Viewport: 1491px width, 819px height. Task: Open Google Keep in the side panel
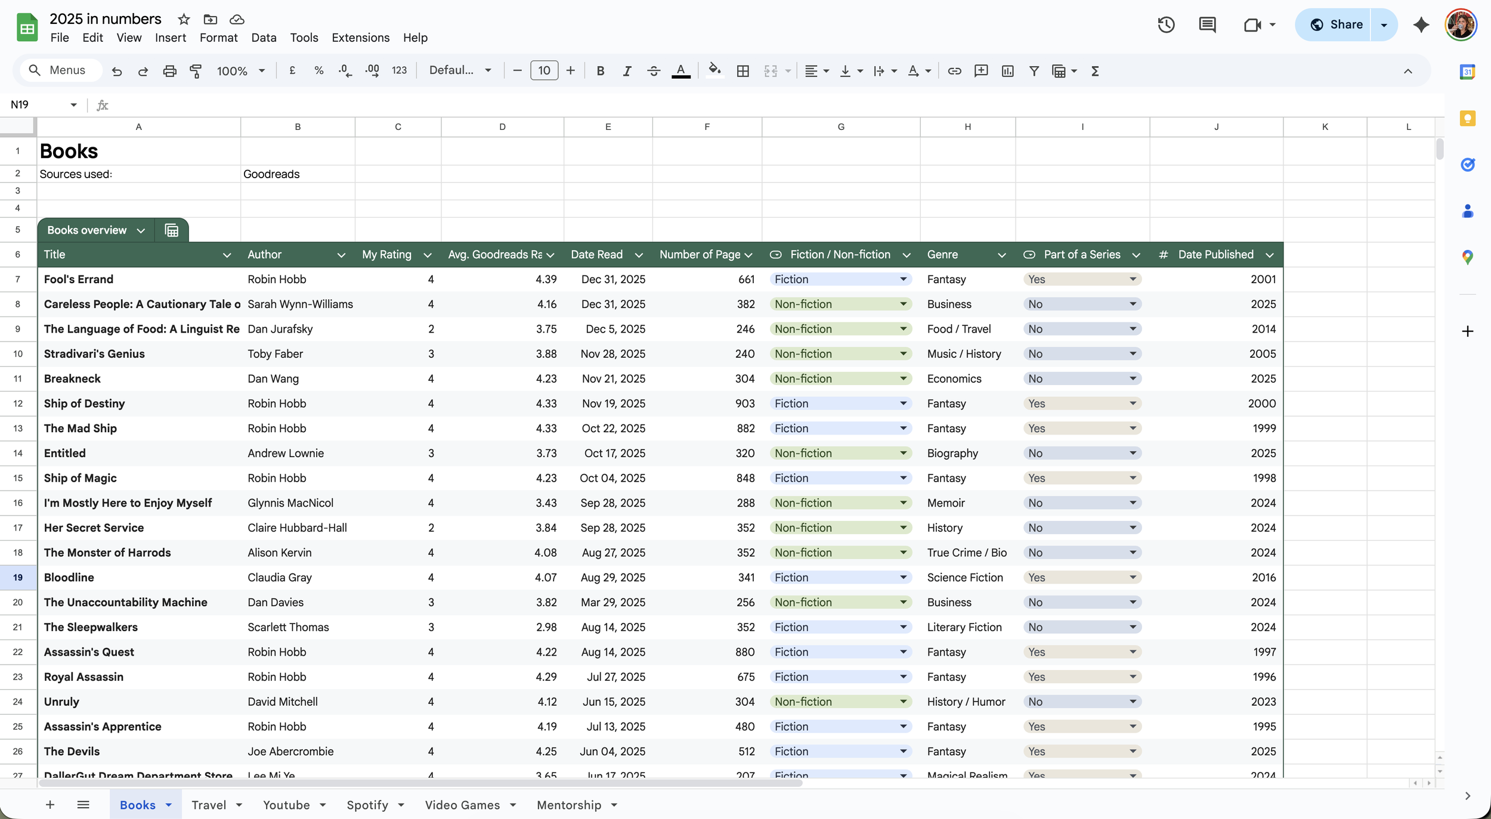pos(1467,119)
